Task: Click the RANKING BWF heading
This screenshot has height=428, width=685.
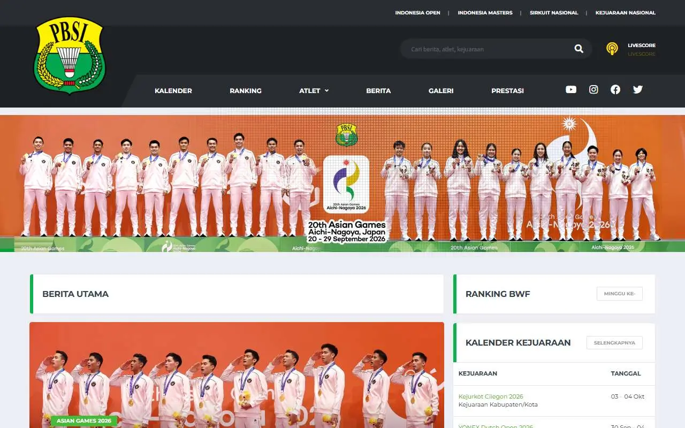Action: click(498, 294)
